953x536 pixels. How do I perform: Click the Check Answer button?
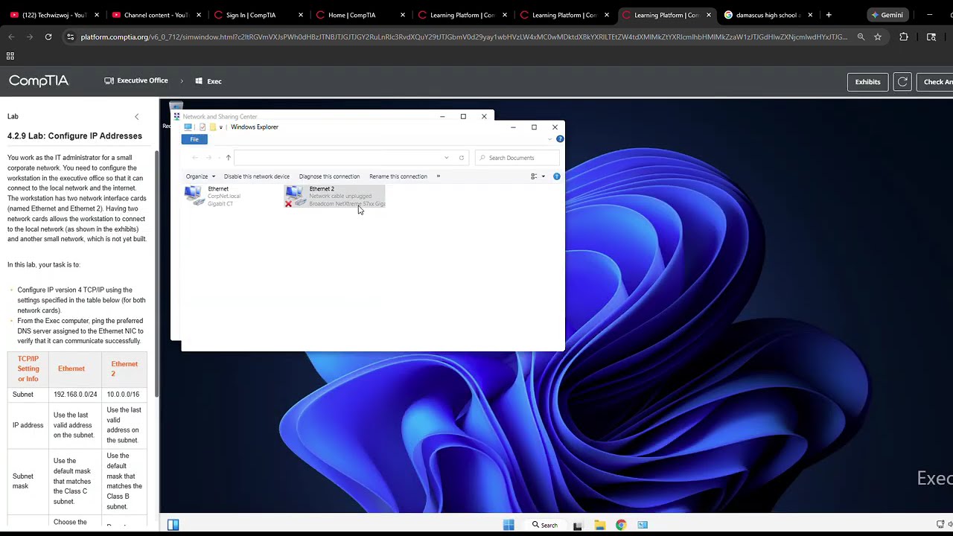[936, 82]
